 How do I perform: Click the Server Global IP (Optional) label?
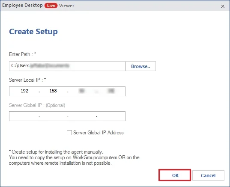[37, 105]
